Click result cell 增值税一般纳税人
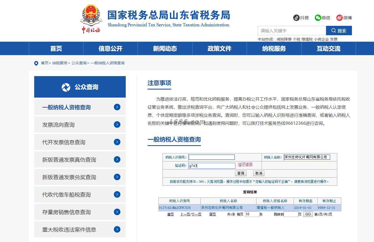Image resolution: width=374 pixels, height=242 pixels. coord(275,208)
